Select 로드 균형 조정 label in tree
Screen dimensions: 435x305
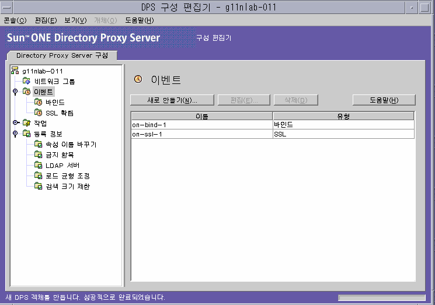click(68, 176)
